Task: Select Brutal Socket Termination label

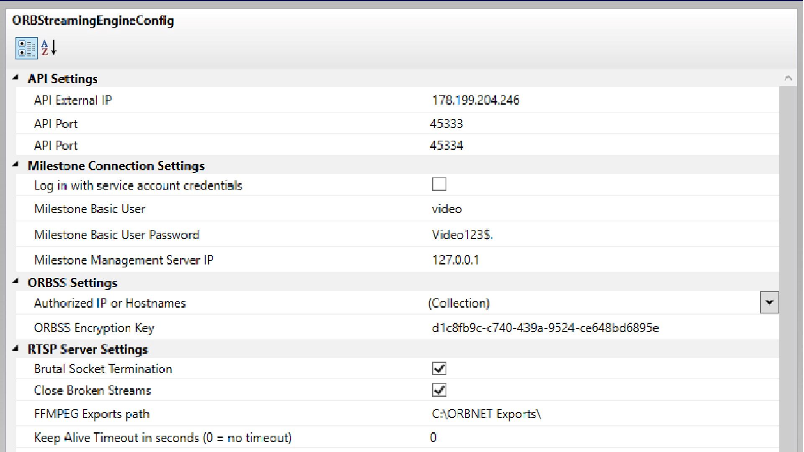Action: 103,369
